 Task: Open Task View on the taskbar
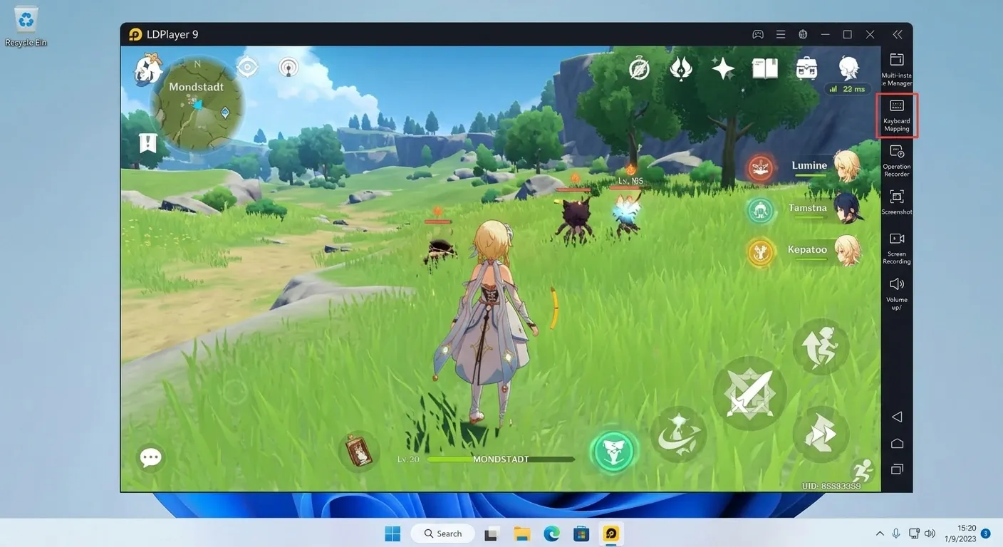tap(491, 533)
